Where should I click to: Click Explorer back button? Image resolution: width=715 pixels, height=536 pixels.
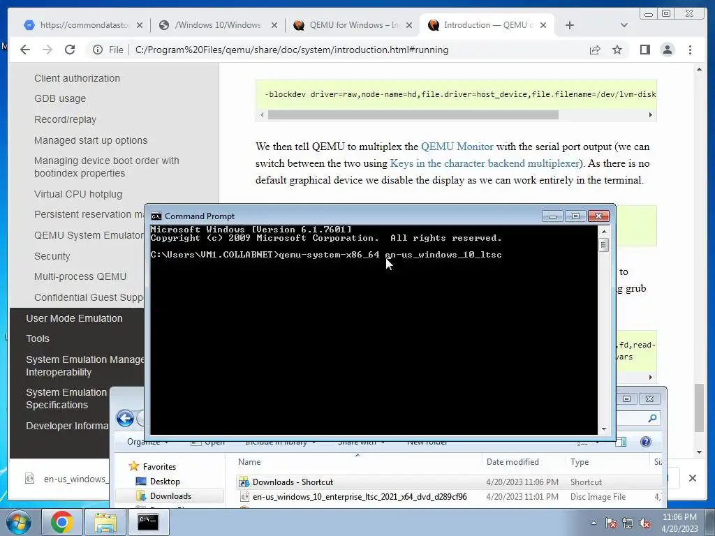pyautogui.click(x=125, y=418)
